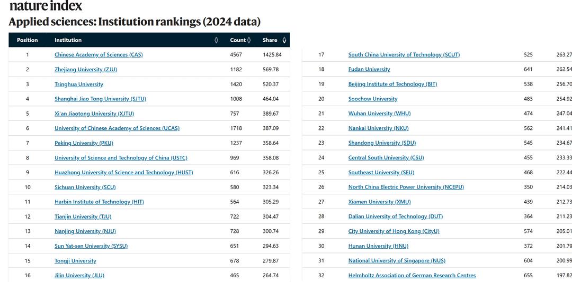Open Xiamen University (XMU) link

(380, 202)
